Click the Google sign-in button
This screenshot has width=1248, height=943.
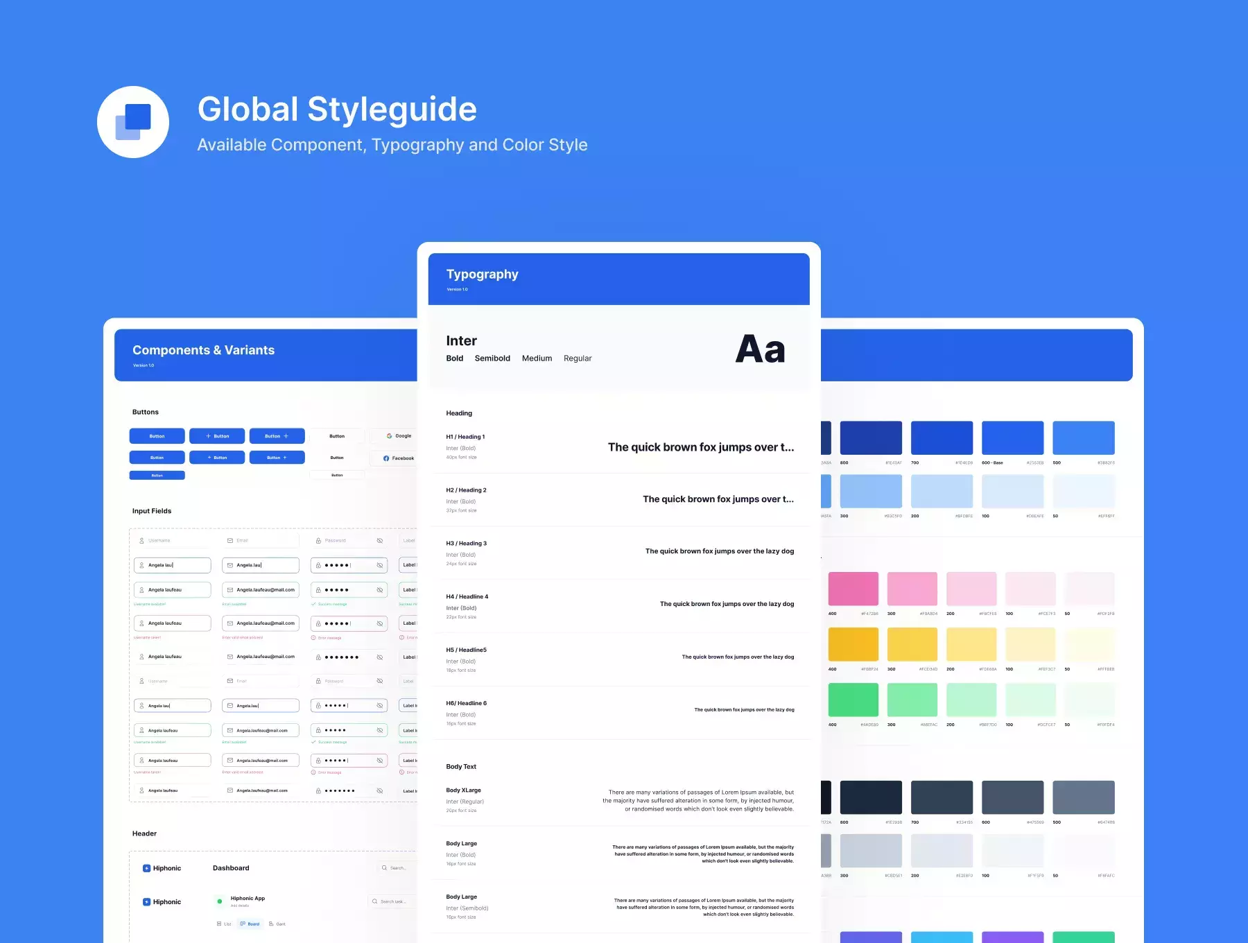[394, 436]
